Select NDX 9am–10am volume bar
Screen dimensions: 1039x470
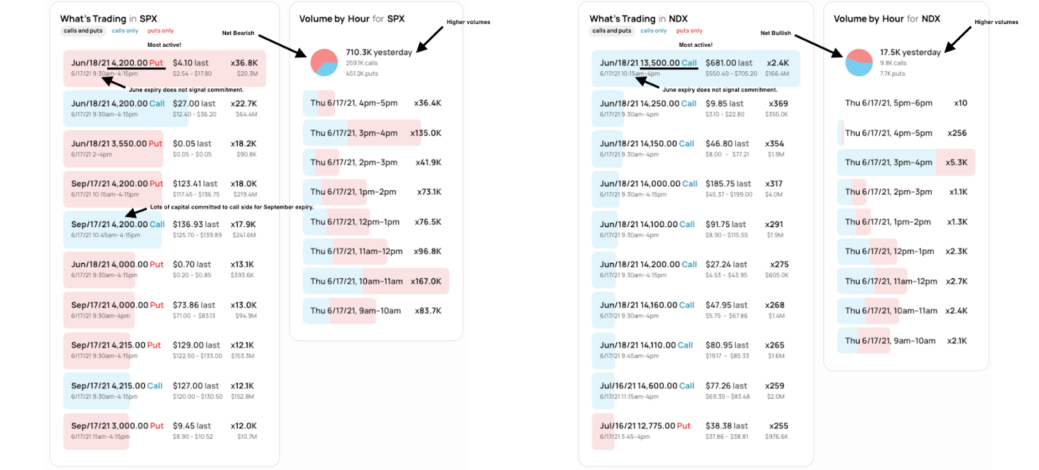pyautogui.click(x=906, y=341)
